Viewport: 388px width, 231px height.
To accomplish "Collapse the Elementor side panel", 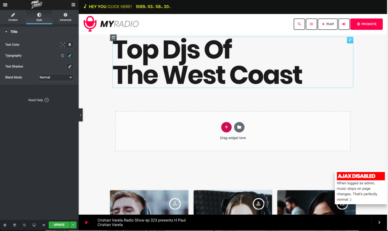I will (80, 115).
